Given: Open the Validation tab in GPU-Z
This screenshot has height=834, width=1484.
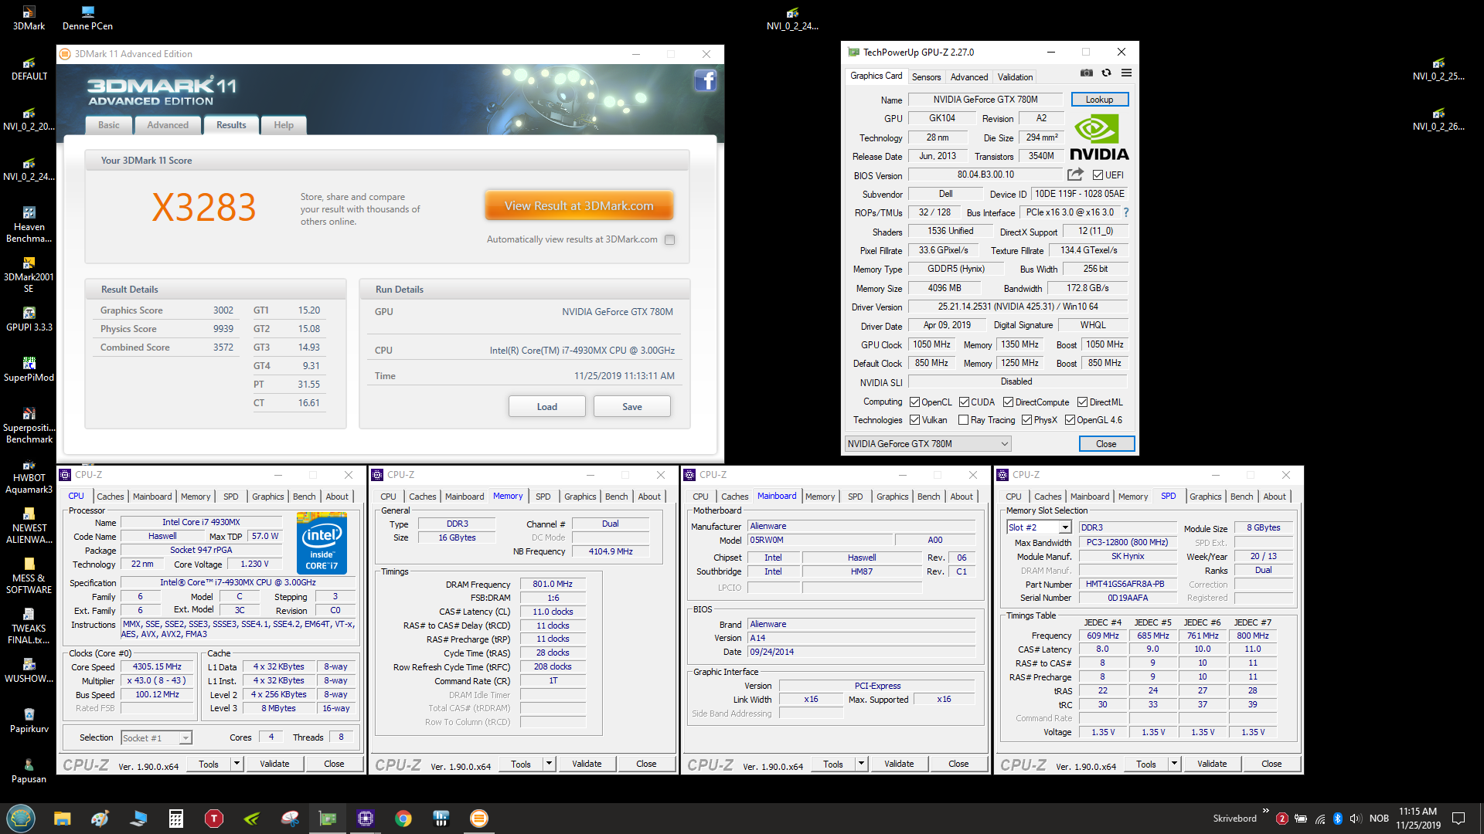Looking at the screenshot, I should pos(1015,77).
